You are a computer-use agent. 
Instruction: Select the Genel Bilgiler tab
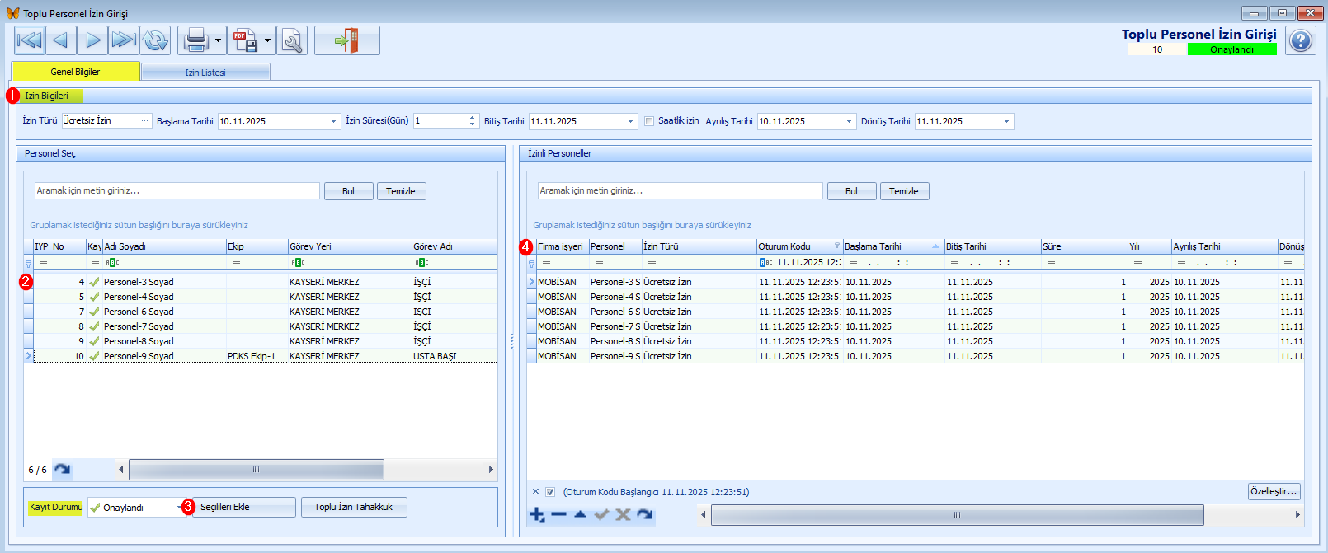tap(75, 72)
